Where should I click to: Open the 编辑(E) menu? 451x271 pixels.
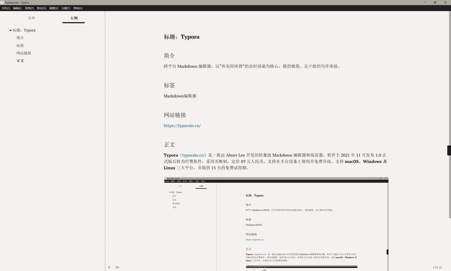click(x=17, y=8)
